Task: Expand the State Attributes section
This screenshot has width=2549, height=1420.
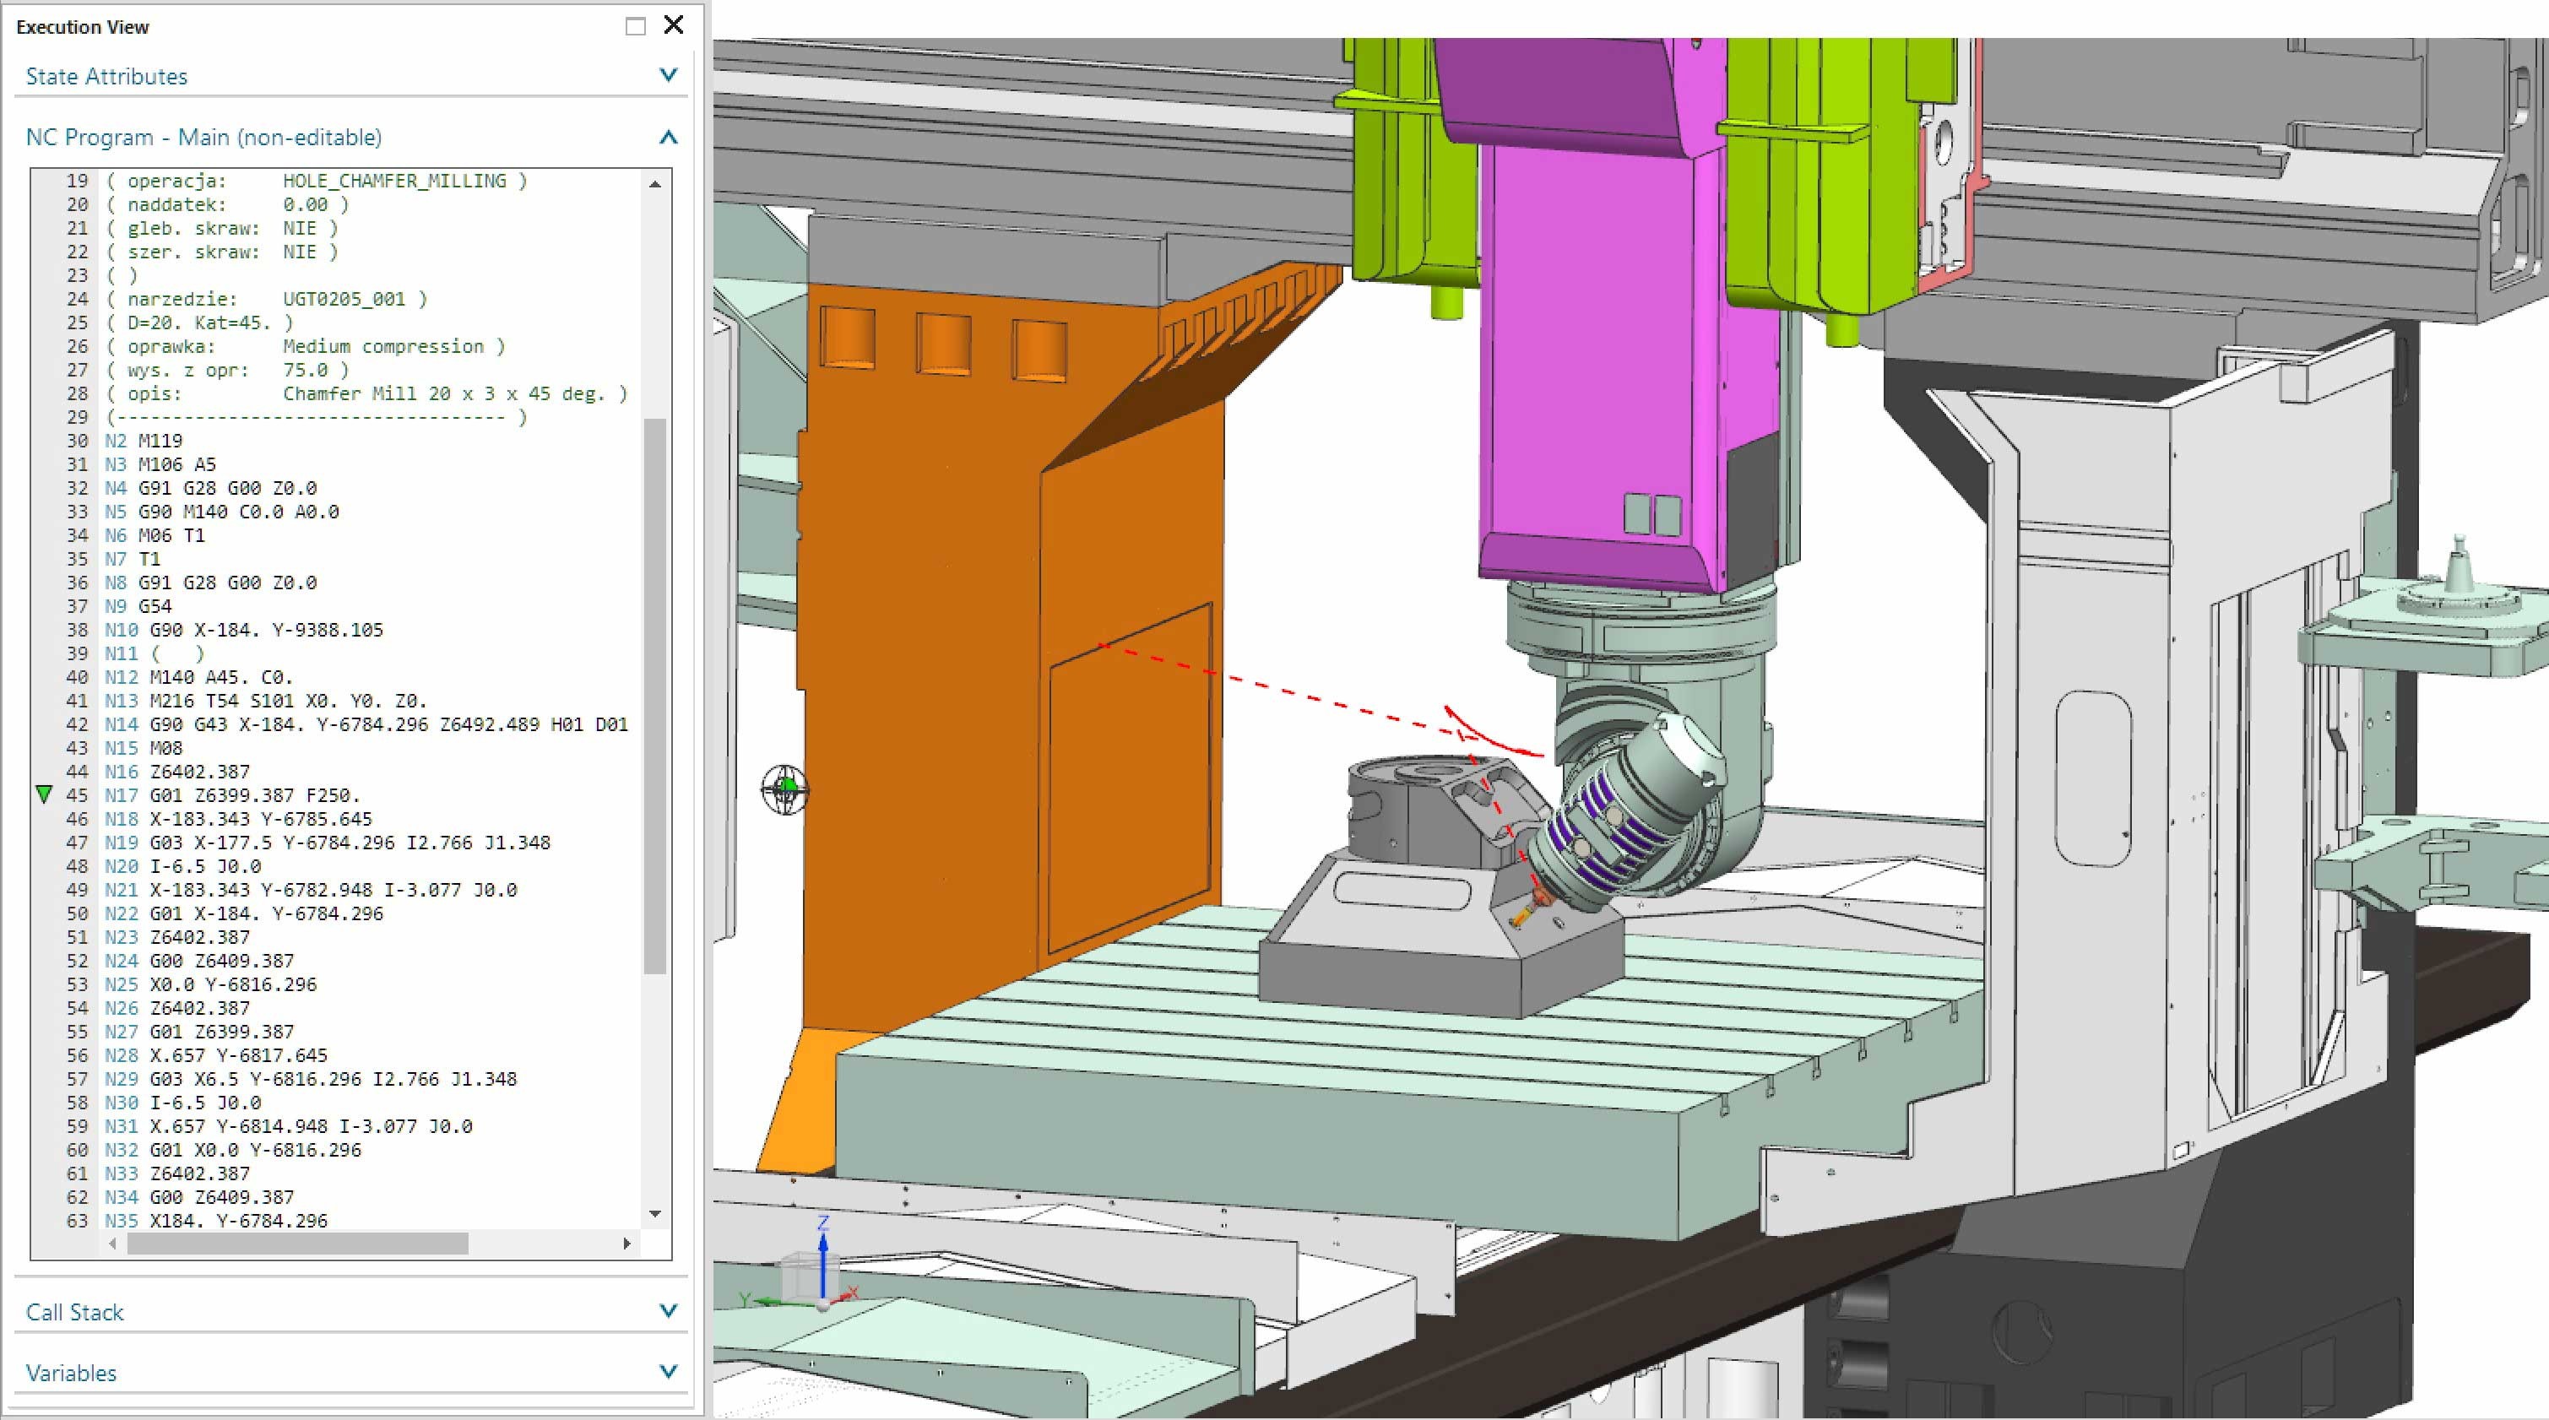Action: 668,75
